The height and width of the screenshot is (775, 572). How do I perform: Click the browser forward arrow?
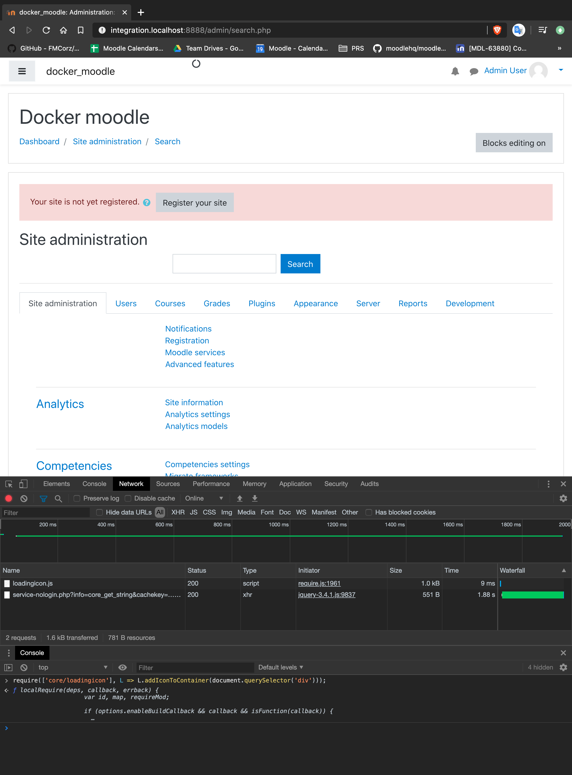(29, 30)
